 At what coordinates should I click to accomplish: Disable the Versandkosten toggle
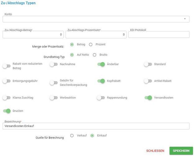click(x=148, y=98)
